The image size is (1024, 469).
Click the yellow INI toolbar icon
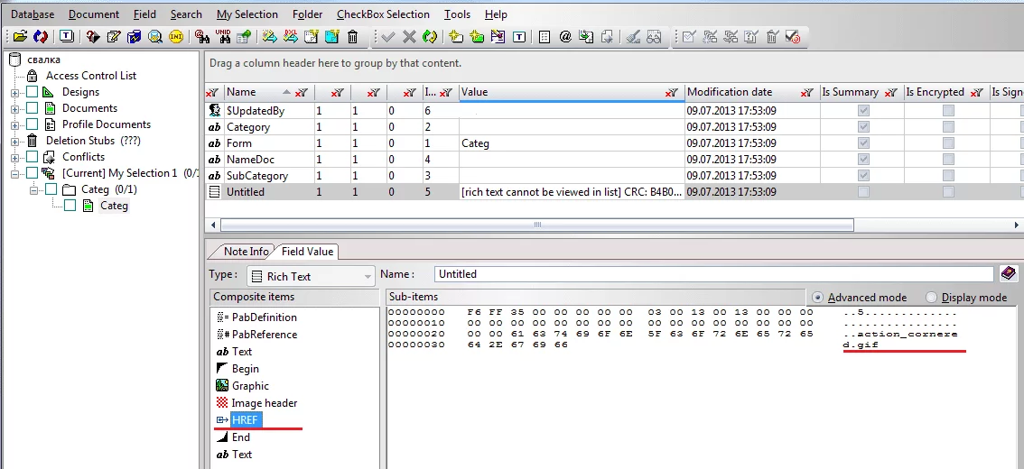click(176, 37)
